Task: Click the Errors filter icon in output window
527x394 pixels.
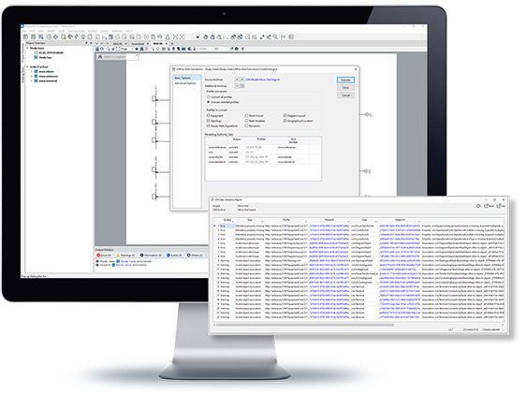Action: tap(98, 255)
